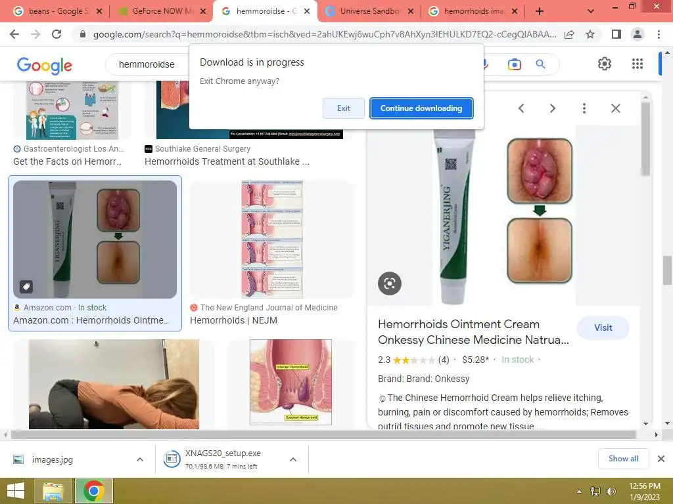Search by image with camera icon
Viewport: 673px width, 504px height.
point(514,64)
